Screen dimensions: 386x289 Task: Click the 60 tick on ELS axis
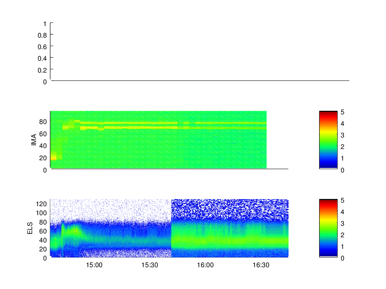[x=44, y=231]
